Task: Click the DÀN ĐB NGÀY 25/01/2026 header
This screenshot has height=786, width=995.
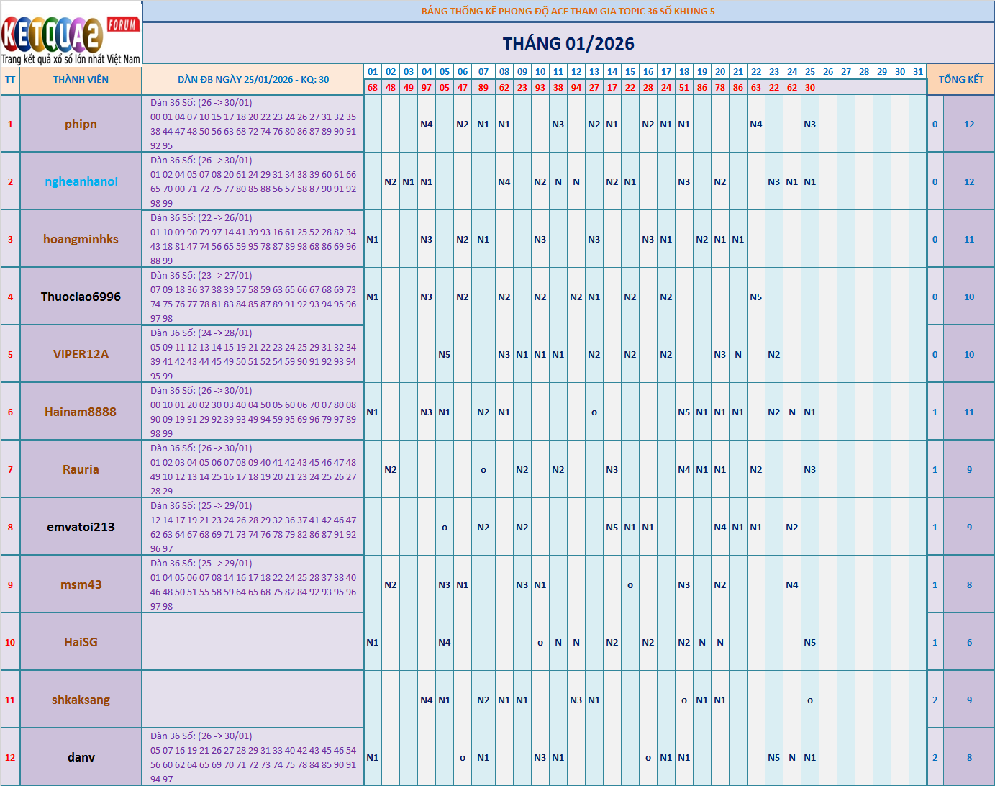Action: [253, 80]
